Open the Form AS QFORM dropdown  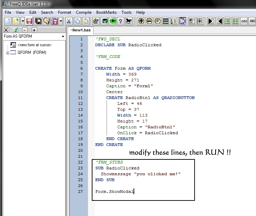(63, 37)
